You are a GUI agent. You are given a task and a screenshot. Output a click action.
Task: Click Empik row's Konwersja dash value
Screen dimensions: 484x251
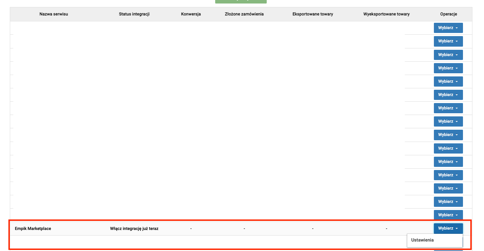tap(191, 229)
